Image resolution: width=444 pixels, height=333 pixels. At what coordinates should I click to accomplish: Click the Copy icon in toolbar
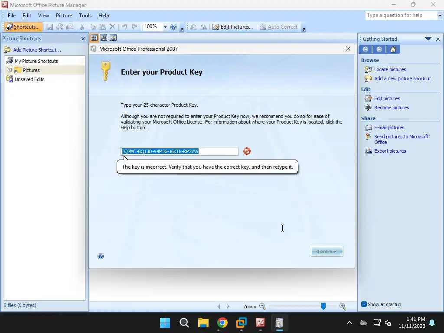(92, 27)
